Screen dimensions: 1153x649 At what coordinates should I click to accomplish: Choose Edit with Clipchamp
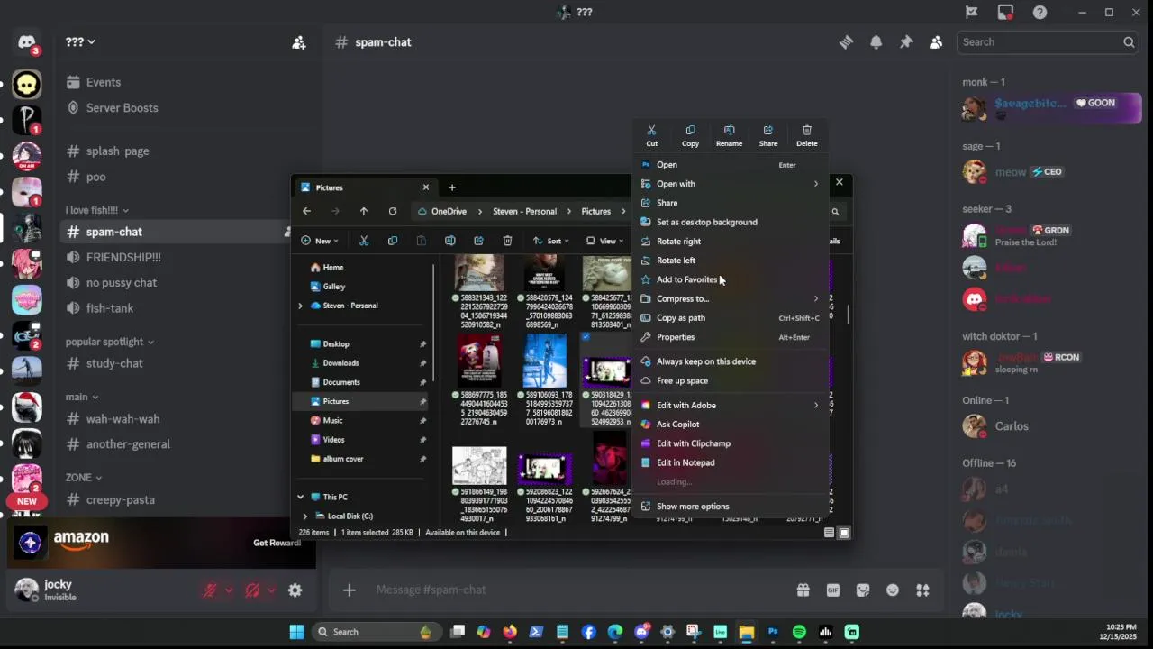point(731,443)
